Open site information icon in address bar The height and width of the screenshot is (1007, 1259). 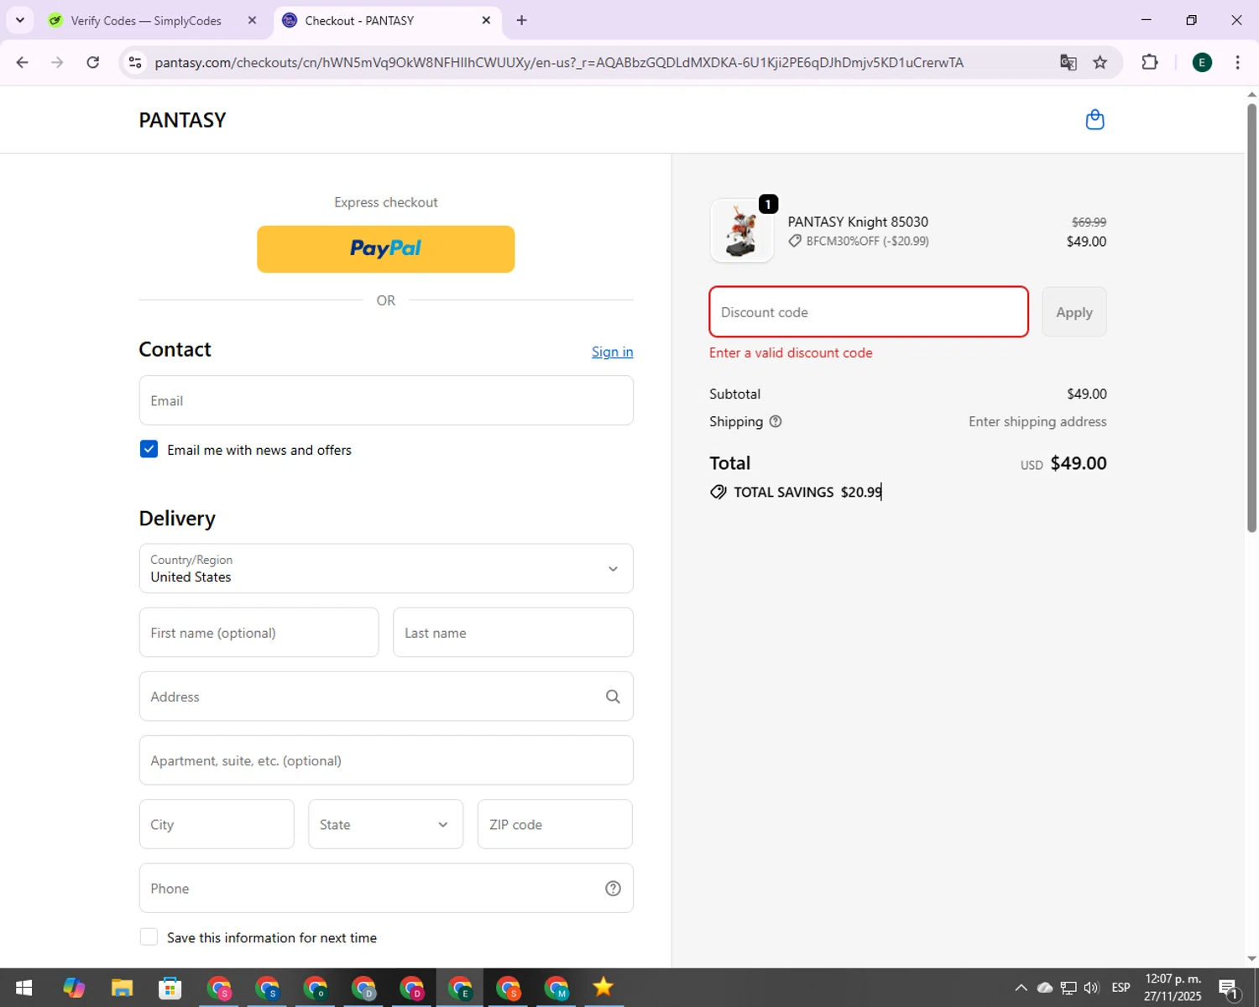point(135,62)
